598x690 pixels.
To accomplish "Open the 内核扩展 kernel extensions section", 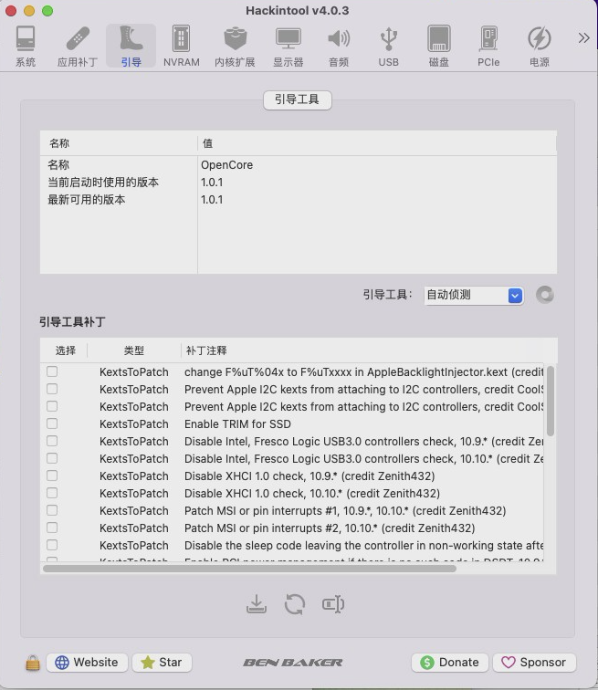I will pos(235,46).
